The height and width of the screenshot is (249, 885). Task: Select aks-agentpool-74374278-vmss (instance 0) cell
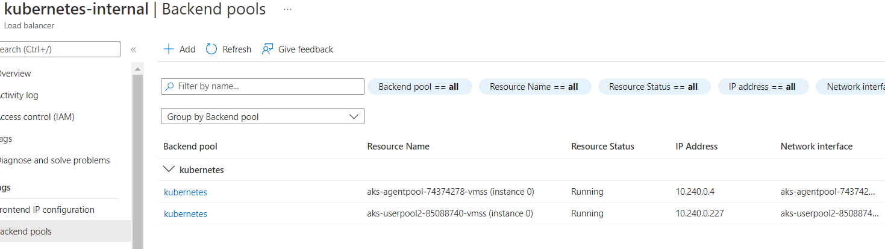click(451, 192)
